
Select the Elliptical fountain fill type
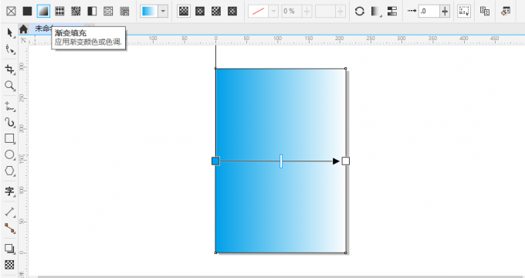pyautogui.click(x=200, y=11)
